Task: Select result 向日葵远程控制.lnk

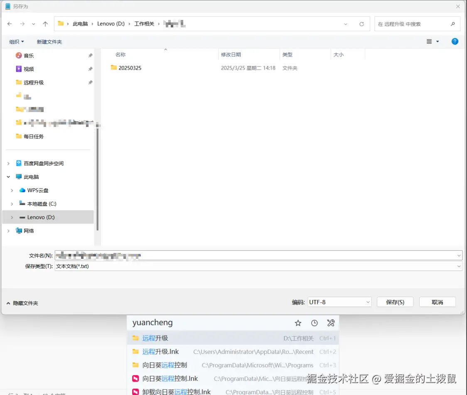Action: pyautogui.click(x=233, y=378)
